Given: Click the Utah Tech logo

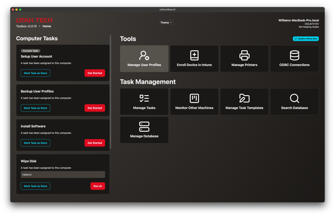Looking at the screenshot, I should point(34,20).
